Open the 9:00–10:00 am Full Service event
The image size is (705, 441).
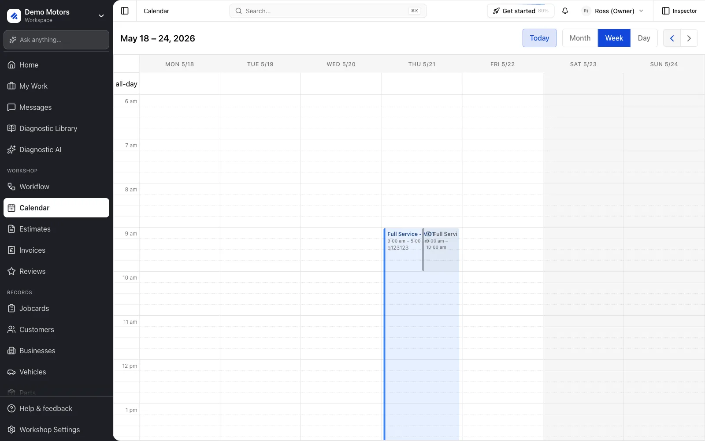click(x=441, y=250)
